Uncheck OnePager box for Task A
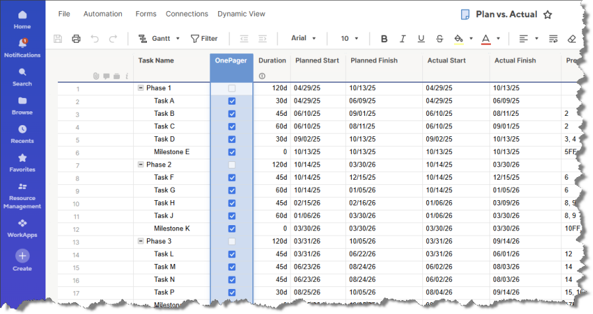The height and width of the screenshot is (314, 593). click(232, 101)
